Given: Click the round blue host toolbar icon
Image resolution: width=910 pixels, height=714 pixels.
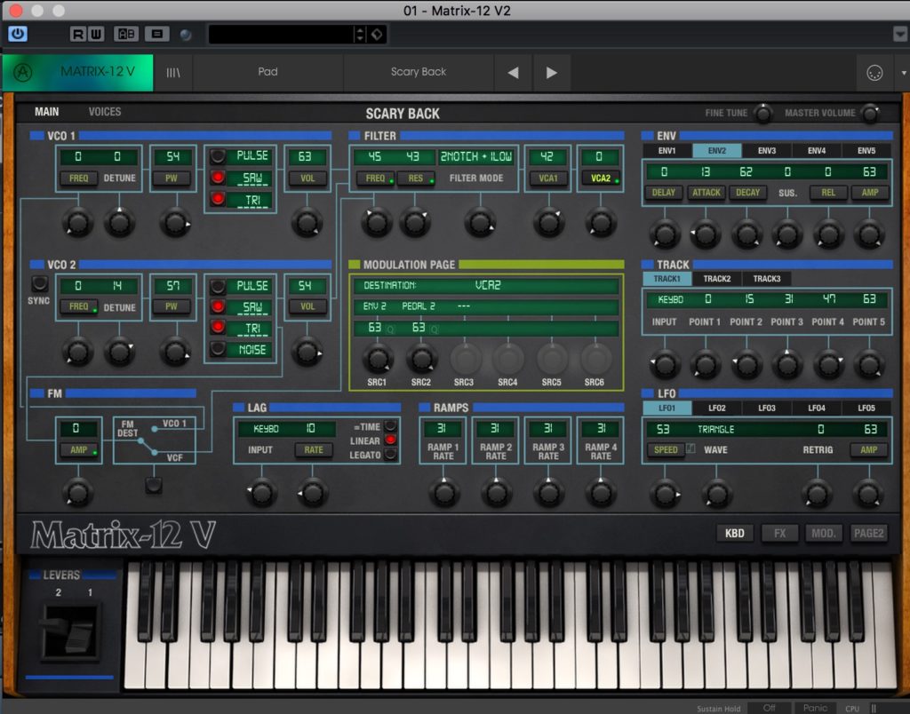Looking at the screenshot, I should tap(186, 35).
